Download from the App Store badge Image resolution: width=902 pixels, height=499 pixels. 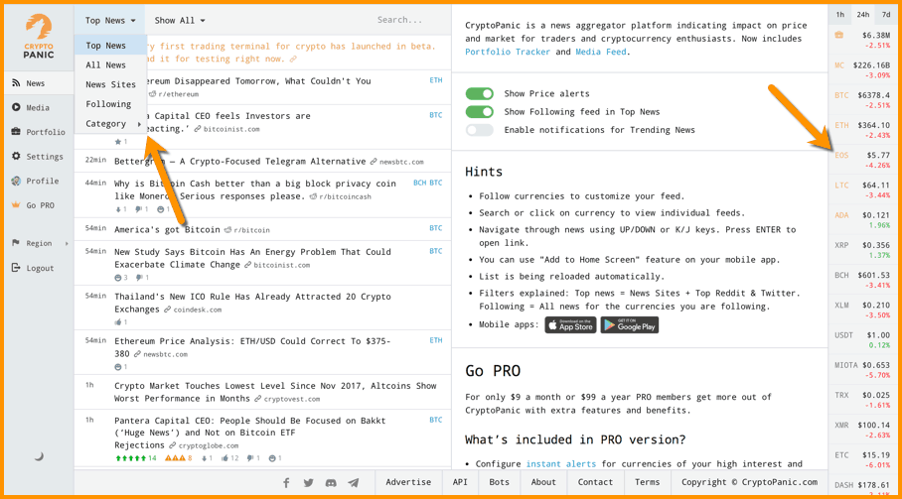[570, 325]
